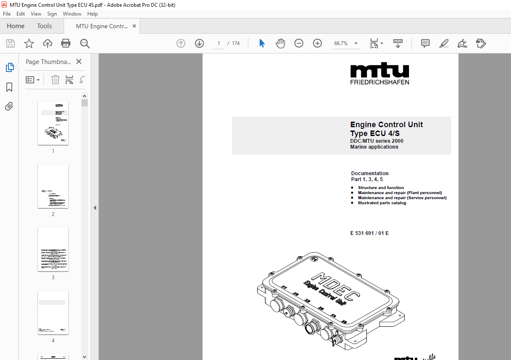Switch to the Home tab

(x=16, y=26)
